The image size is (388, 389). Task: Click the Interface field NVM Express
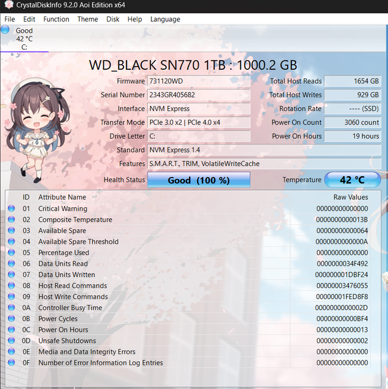pos(199,109)
